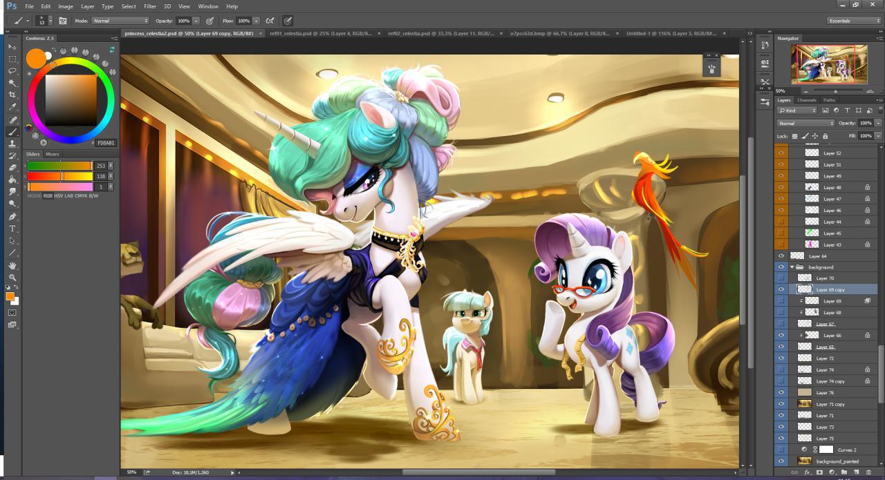Select the Lasso tool
Viewport: 885px width, 480px height.
click(12, 70)
